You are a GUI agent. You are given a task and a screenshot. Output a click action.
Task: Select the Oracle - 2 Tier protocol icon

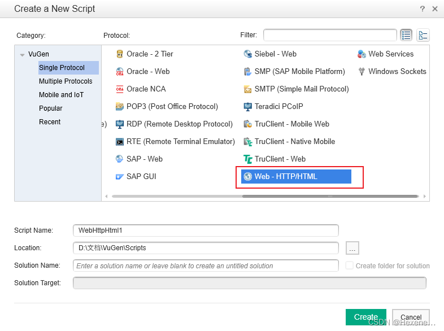(x=120, y=54)
